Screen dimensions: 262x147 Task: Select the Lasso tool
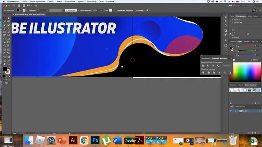click(x=9, y=21)
